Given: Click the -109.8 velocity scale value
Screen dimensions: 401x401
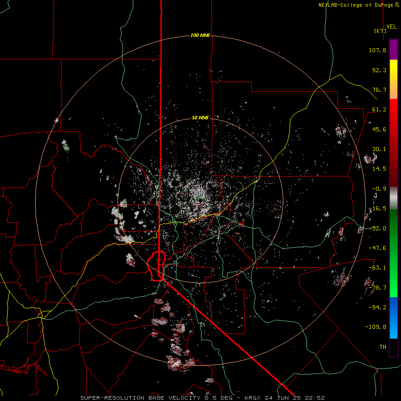Looking at the screenshot, I should point(376,327).
